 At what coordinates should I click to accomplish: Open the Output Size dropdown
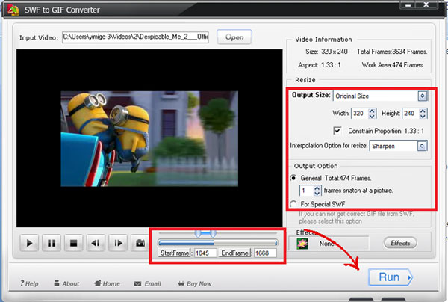click(423, 96)
